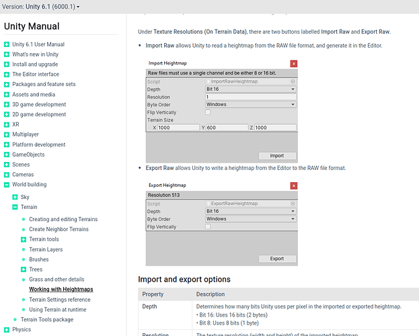Expand Multiplayer section plus icon
Image resolution: width=419 pixels, height=336 pixels.
coord(7,134)
